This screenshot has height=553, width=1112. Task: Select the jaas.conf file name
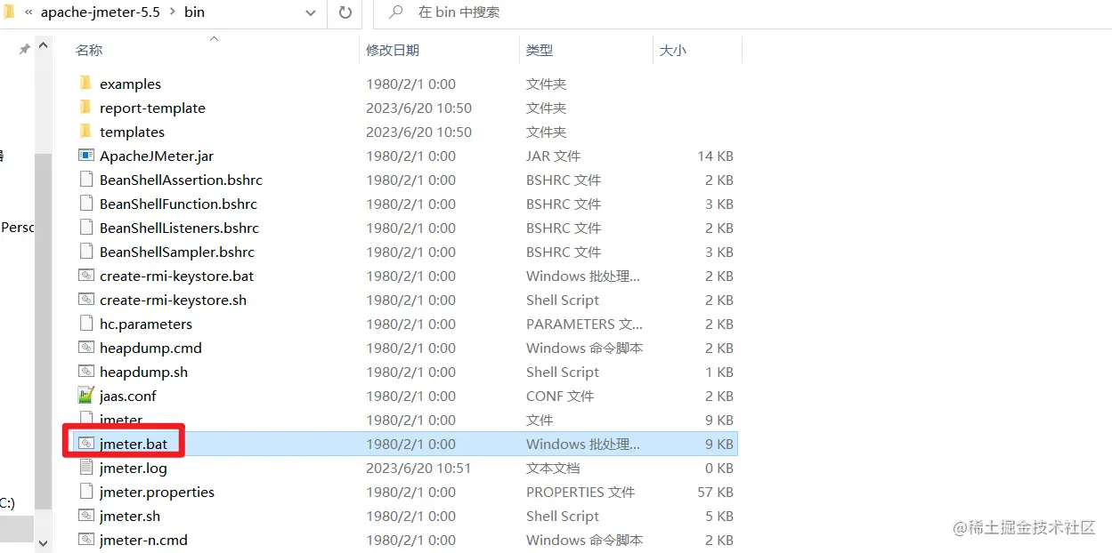tap(128, 396)
